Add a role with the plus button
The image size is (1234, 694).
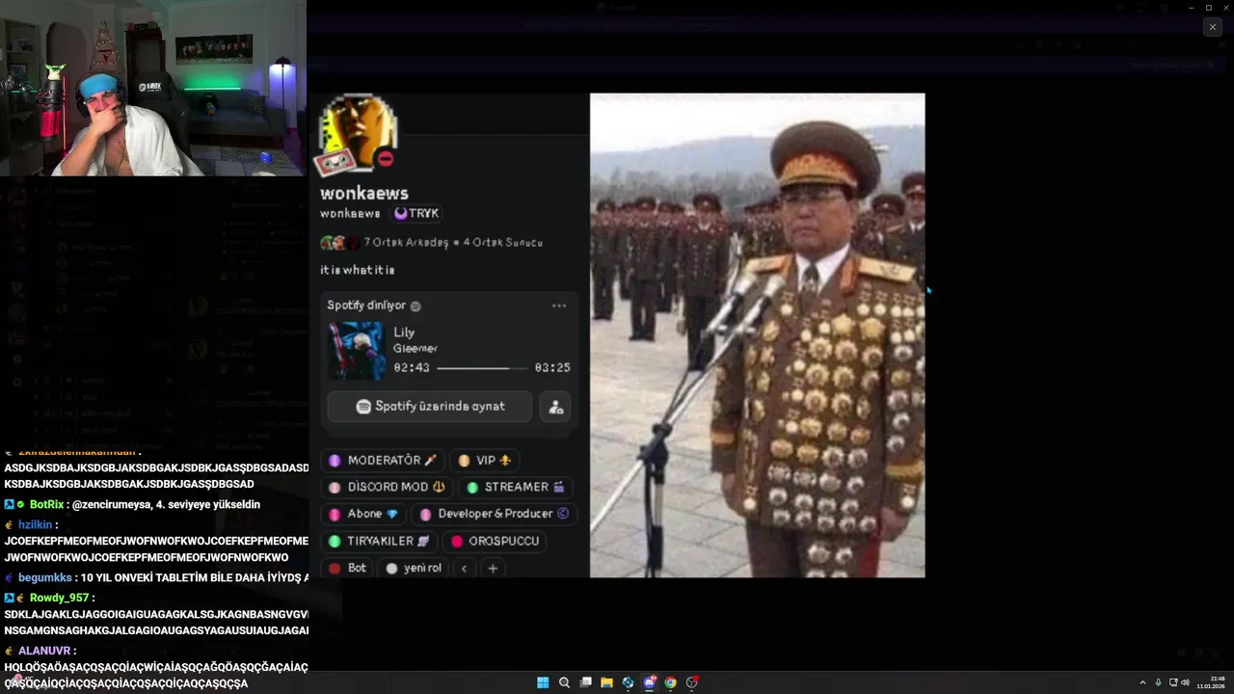point(493,569)
